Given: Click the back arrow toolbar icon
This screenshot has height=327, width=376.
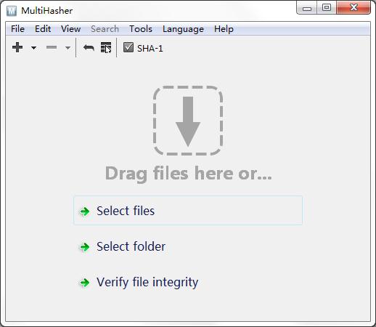Looking at the screenshot, I should (89, 47).
